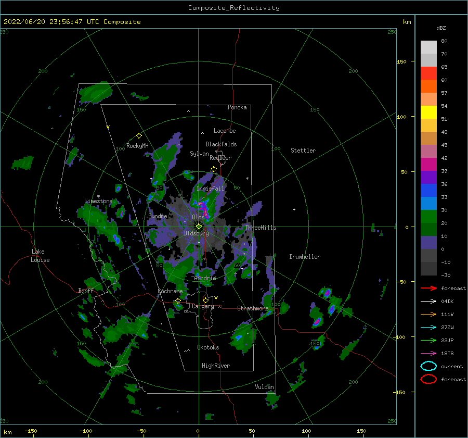468x438 pixels.
Task: Click the 'Blackfalds' map label
Action: pos(221,144)
